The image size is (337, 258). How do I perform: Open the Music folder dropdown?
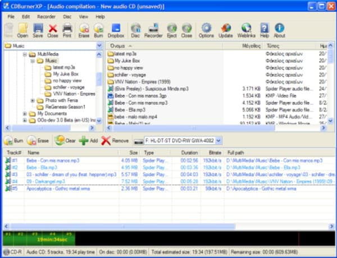point(99,45)
